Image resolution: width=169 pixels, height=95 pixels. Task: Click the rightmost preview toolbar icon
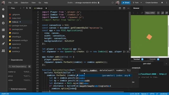pyautogui.click(x=167, y=13)
